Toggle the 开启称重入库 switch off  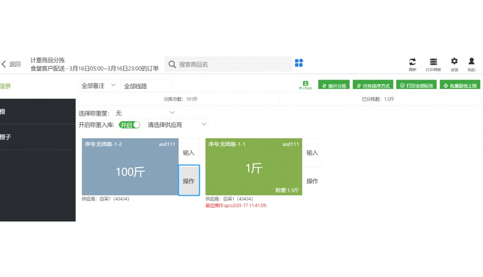[x=129, y=125]
